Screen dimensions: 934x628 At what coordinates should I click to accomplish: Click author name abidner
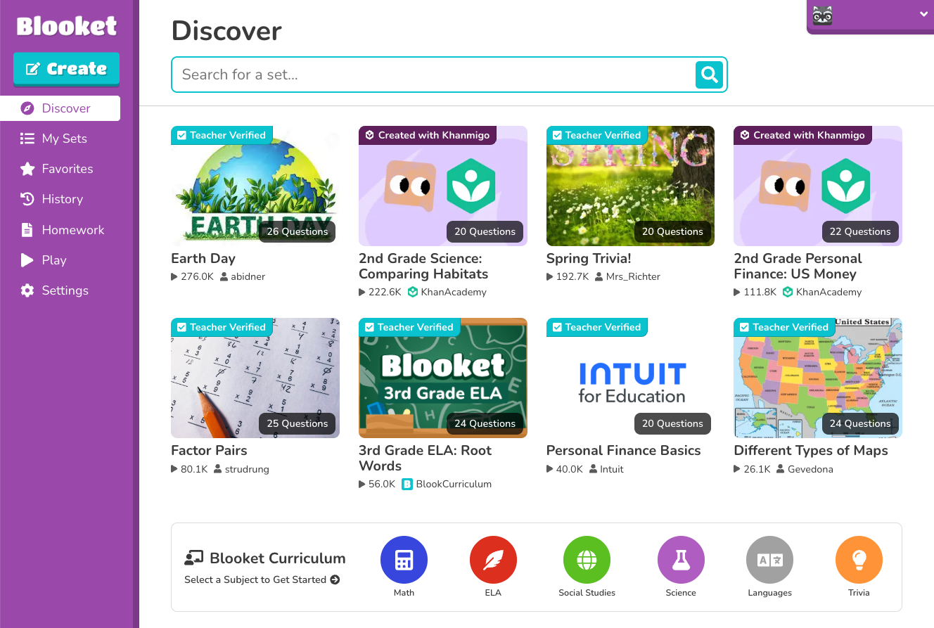tap(248, 276)
